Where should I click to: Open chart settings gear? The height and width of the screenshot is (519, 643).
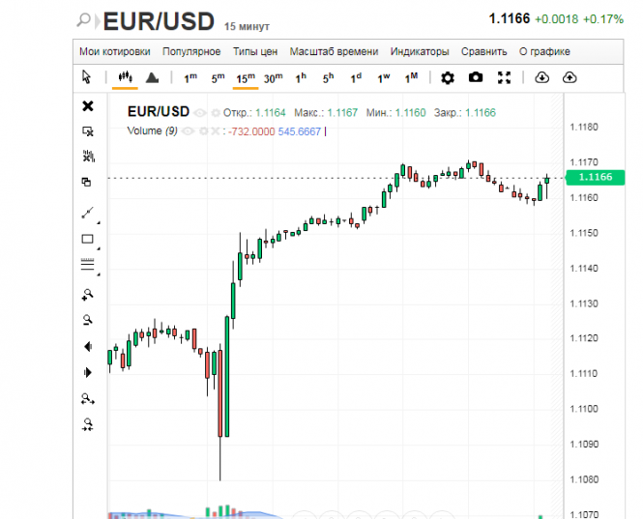(x=448, y=77)
